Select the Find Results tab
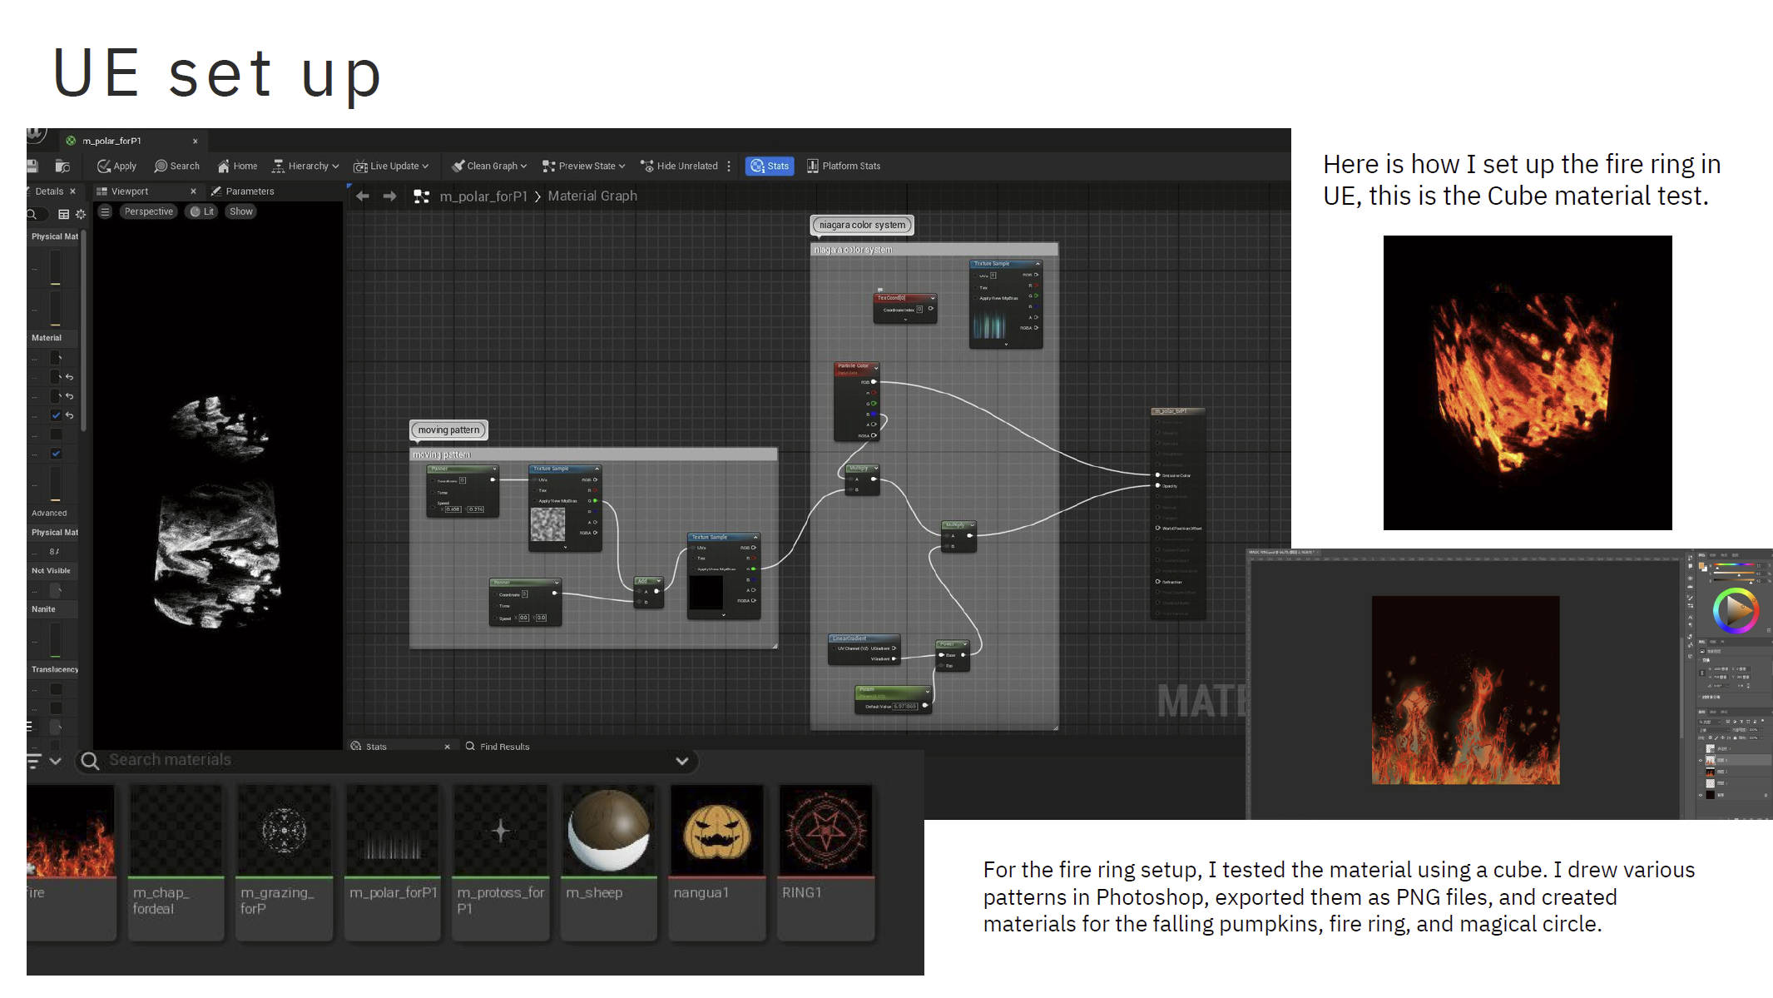This screenshot has width=1773, height=998. point(498,747)
